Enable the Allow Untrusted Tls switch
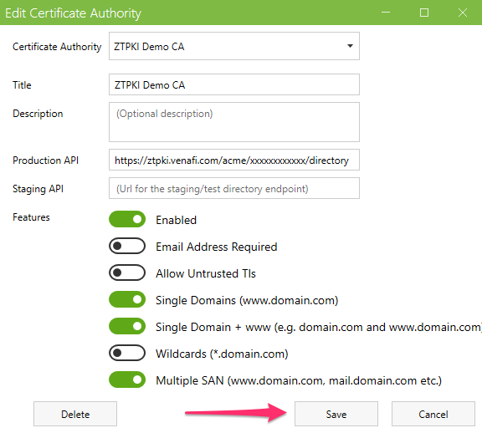Image resolution: width=482 pixels, height=433 pixels. (x=127, y=273)
